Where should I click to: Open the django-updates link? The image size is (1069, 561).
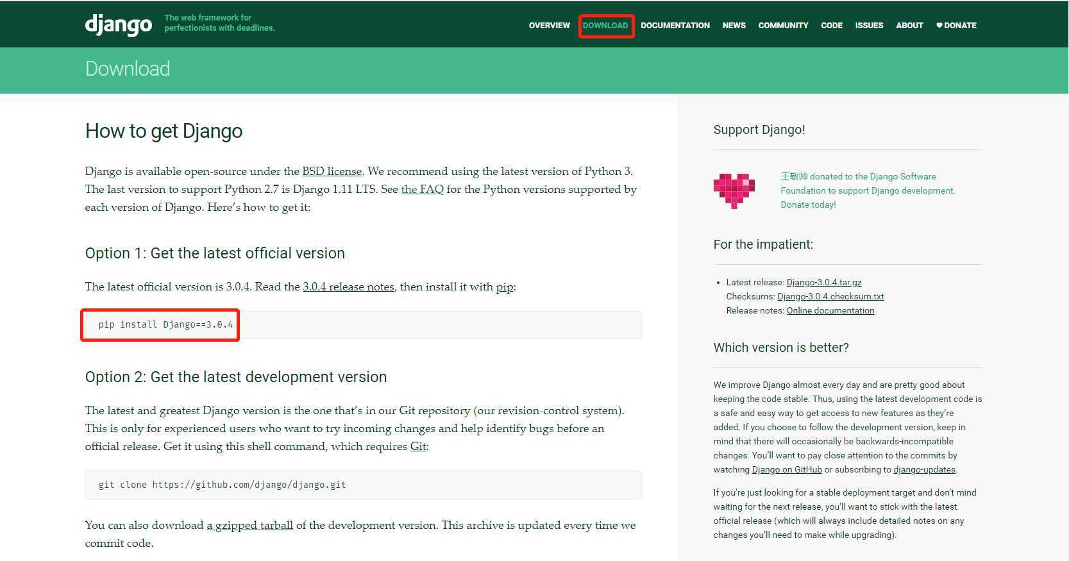[x=924, y=469]
